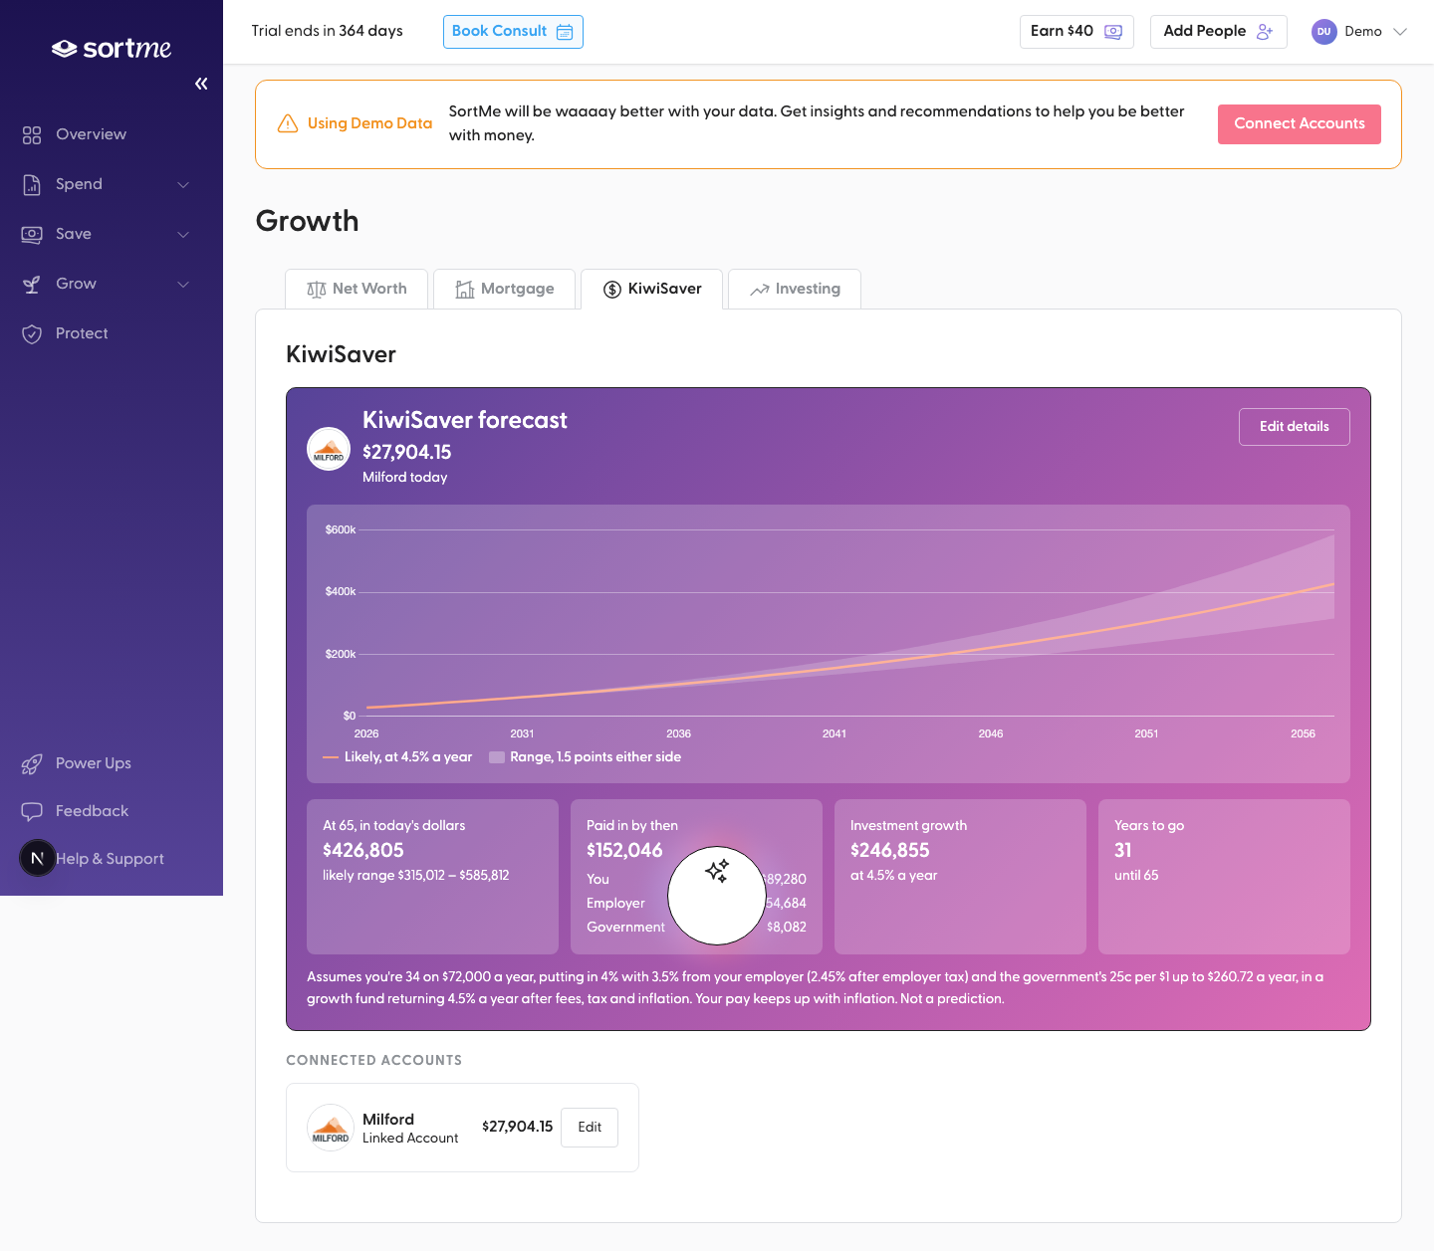1434x1251 pixels.
Task: Toggle the Range legend swatch on chart
Action: [x=497, y=757]
